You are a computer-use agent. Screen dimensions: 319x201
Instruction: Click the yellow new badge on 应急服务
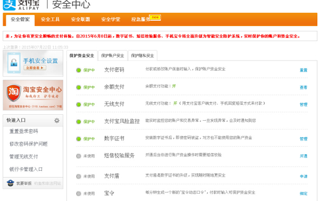155,18
